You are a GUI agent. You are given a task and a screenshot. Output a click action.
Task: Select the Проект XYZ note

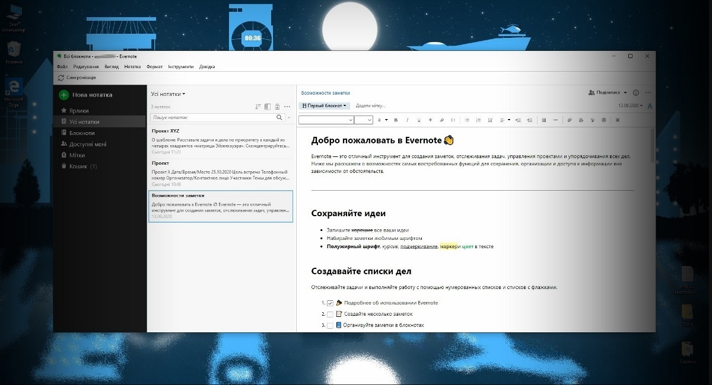pyautogui.click(x=221, y=141)
